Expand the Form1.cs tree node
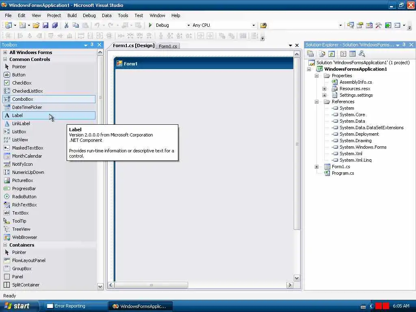The width and height of the screenshot is (416, 312). [317, 167]
